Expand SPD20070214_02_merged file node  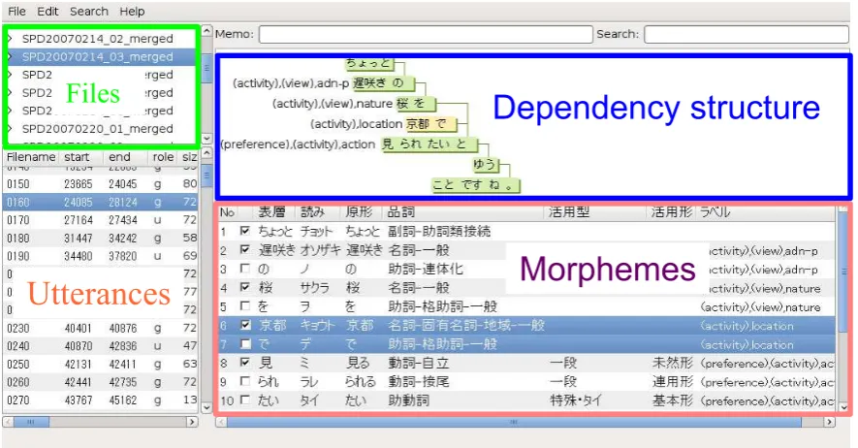pyautogui.click(x=10, y=39)
